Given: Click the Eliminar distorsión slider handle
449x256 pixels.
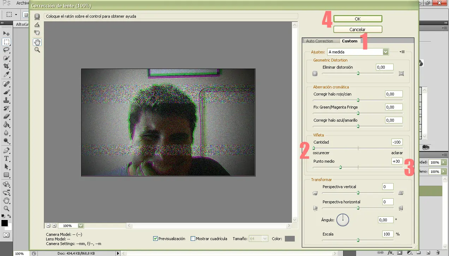Looking at the screenshot, I should coord(358,74).
